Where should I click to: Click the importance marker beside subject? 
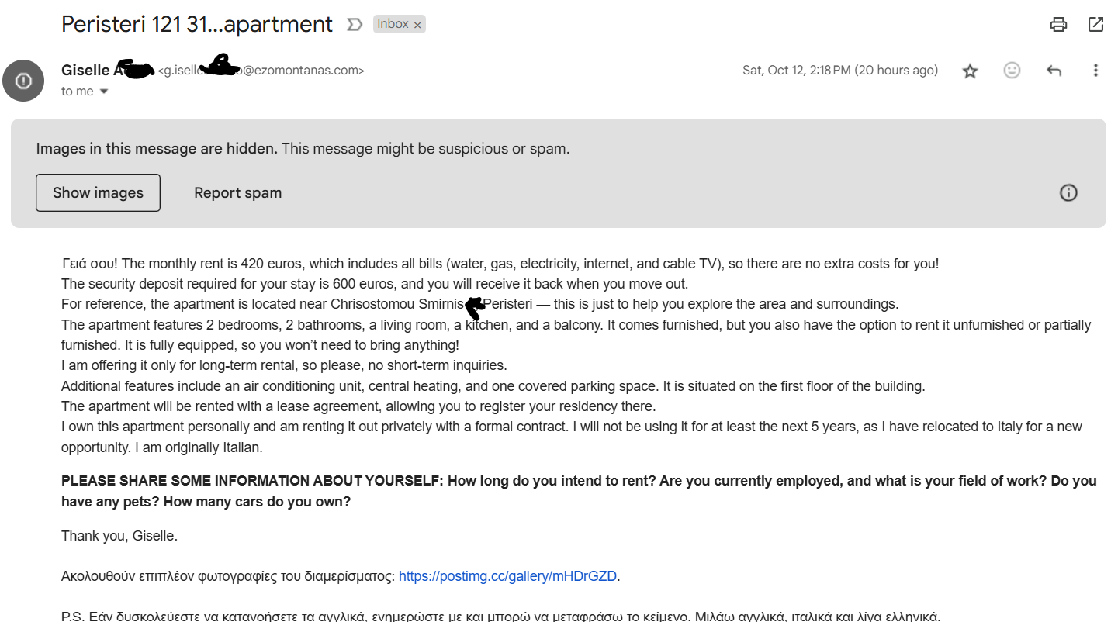(355, 25)
